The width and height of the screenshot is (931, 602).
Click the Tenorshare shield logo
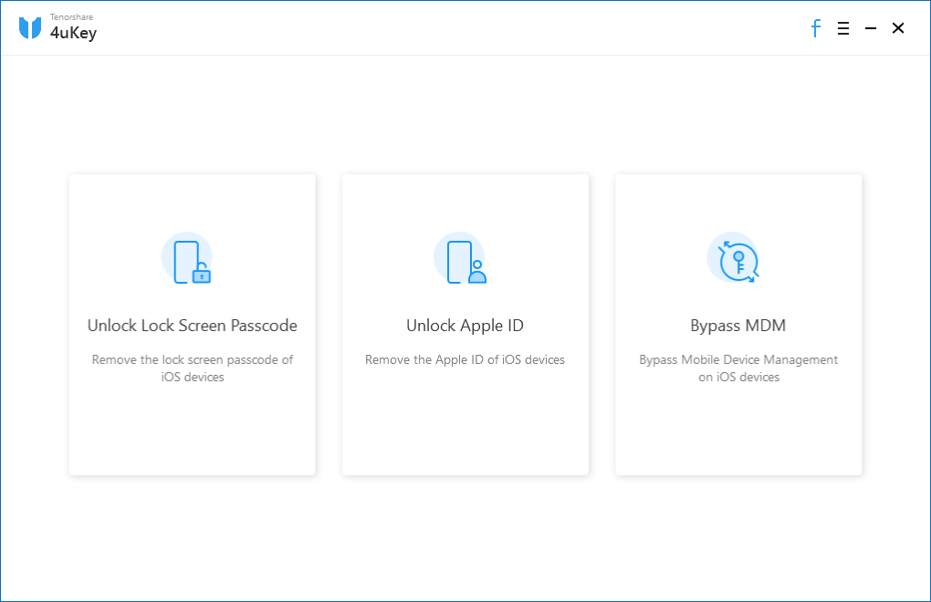(30, 28)
